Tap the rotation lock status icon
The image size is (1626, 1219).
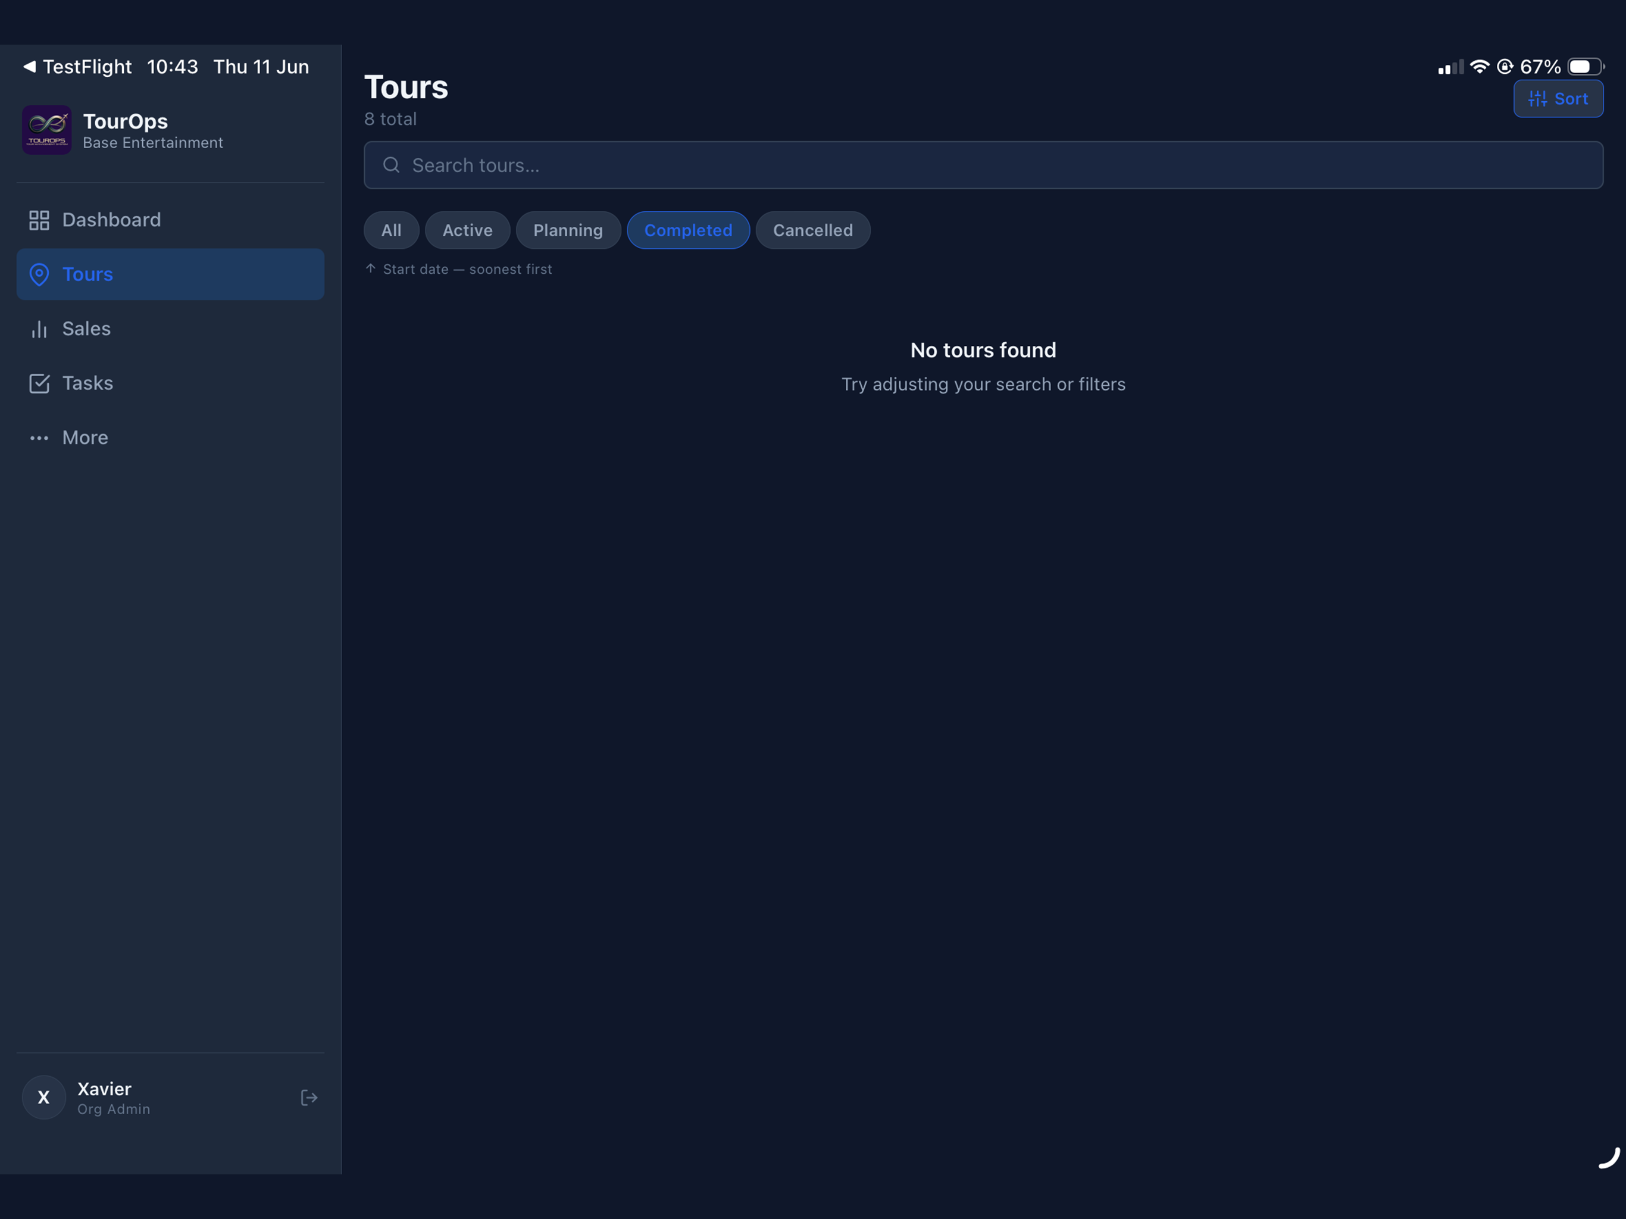point(1505,66)
